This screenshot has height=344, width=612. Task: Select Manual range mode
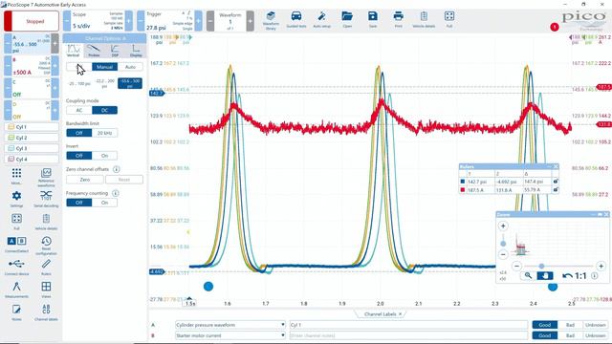pyautogui.click(x=104, y=67)
